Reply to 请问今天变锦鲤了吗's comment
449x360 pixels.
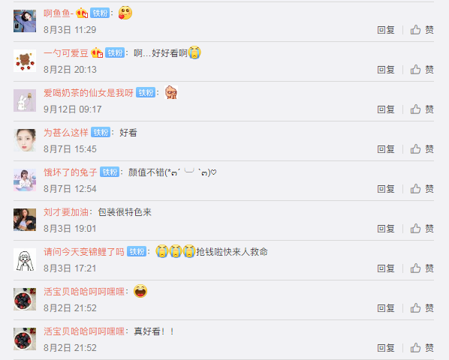tap(386, 268)
